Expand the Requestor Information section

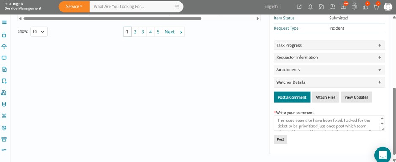329,57
